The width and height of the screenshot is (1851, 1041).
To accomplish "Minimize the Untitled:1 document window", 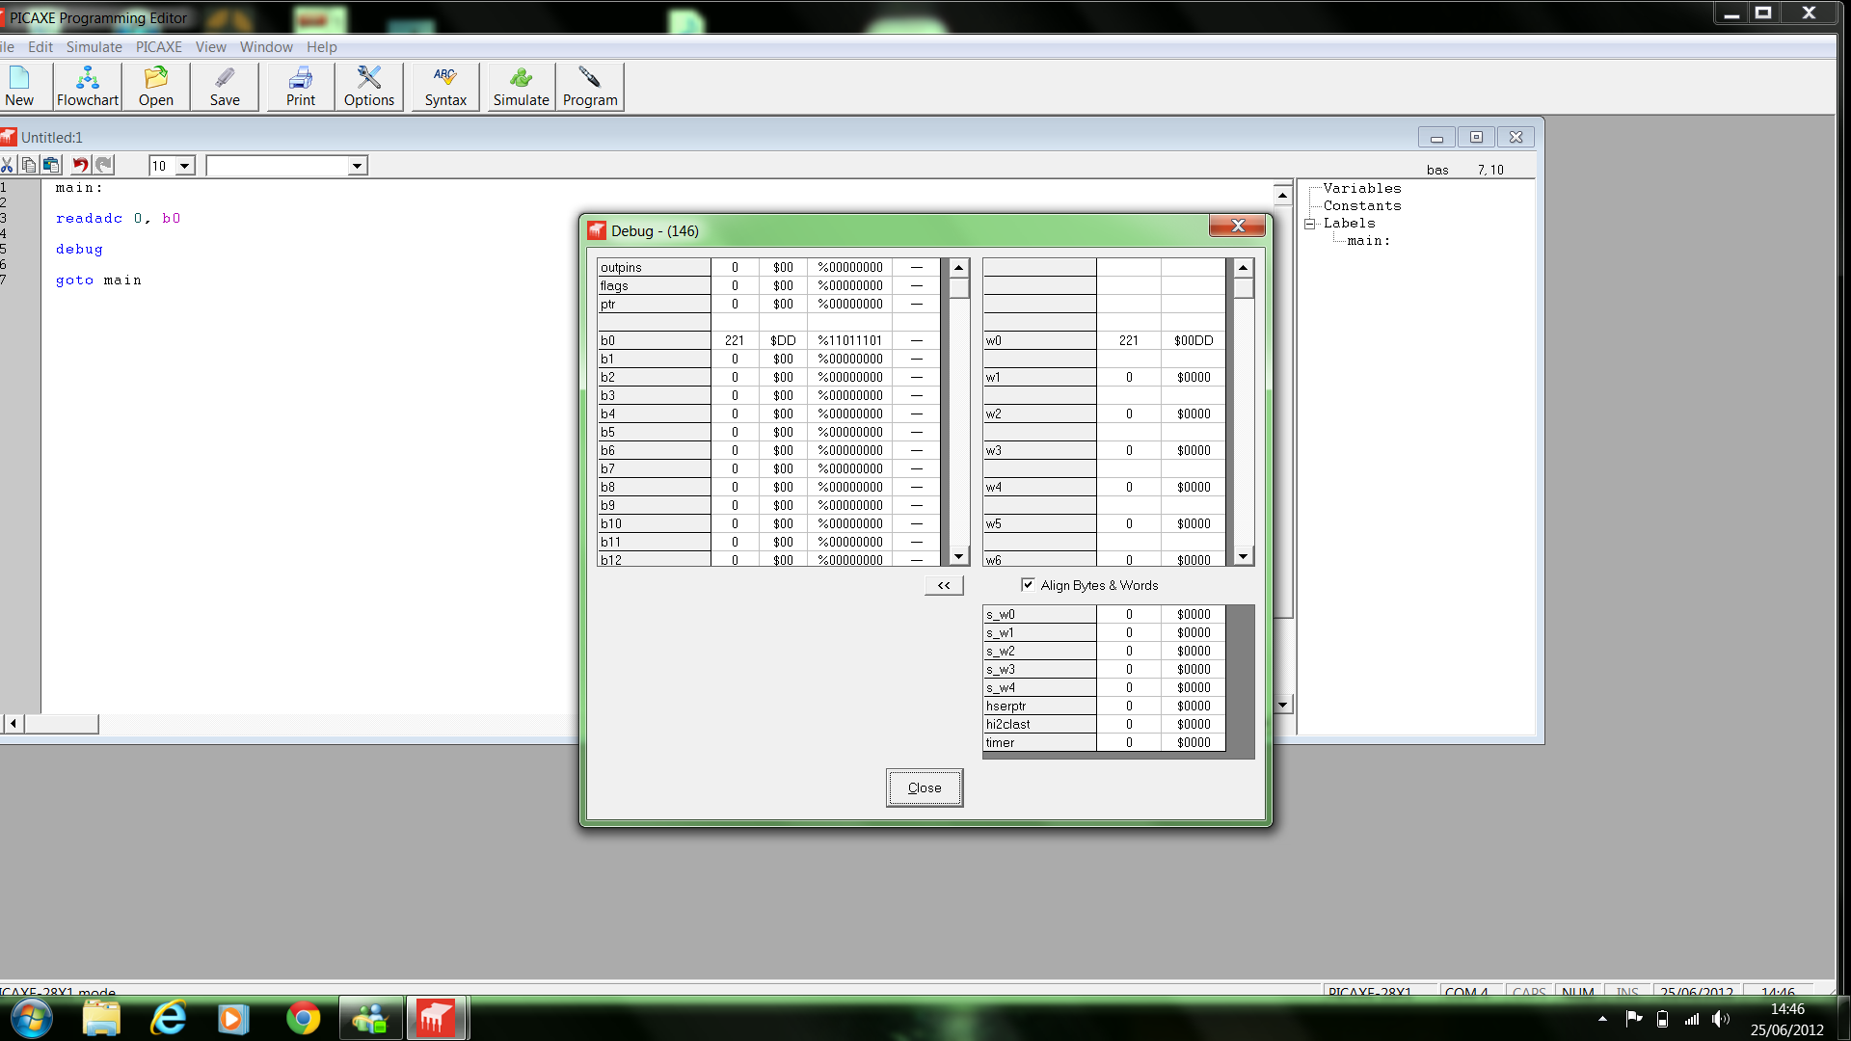I will 1436,137.
